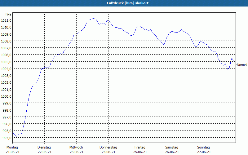Image resolution: width=248 pixels, height=155 pixels.
Task: Click the 1002,0 axis value
Action: click(6, 82)
